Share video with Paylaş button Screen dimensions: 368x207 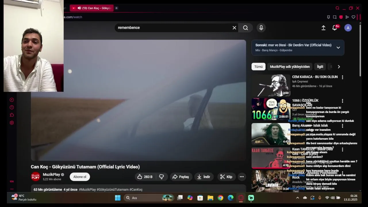[181, 177]
